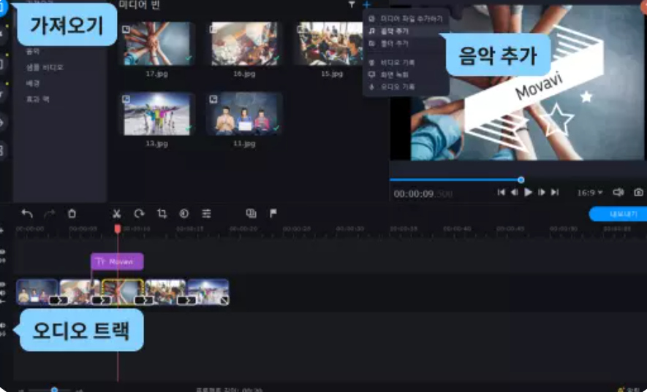Open clip properties sliders icon
This screenshot has height=392, width=647.
pyautogui.click(x=206, y=213)
